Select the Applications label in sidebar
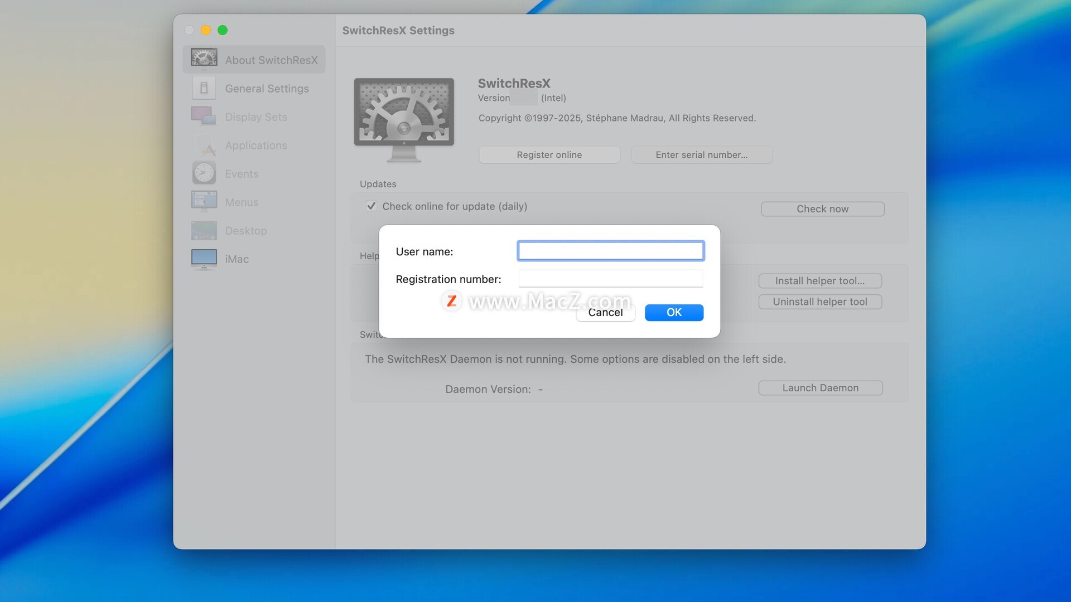Screen dimensions: 1071x602 click(x=256, y=145)
